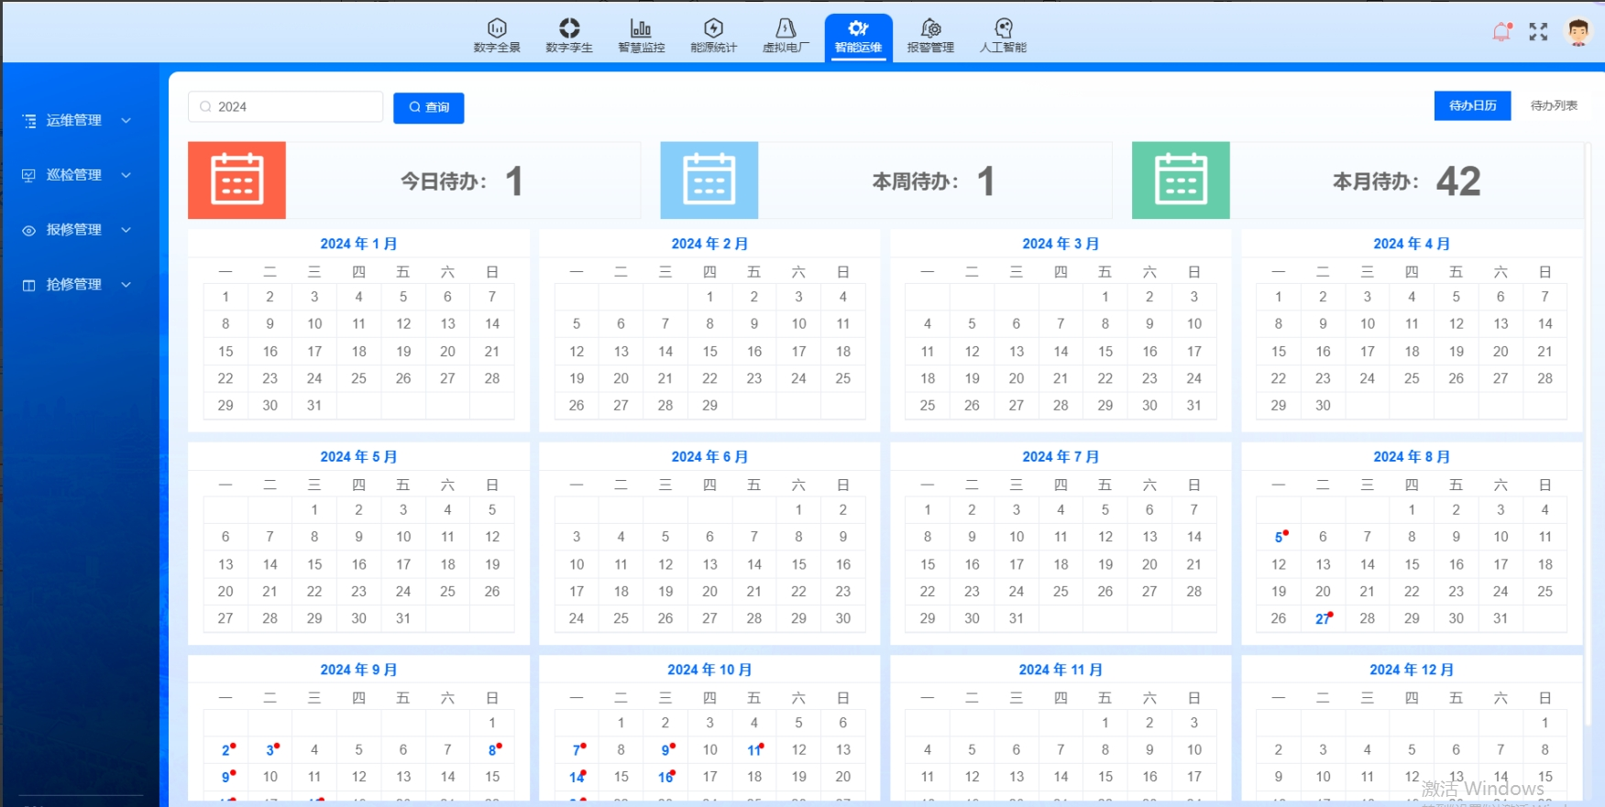Viewport: 1605px width, 807px height.
Task: Select day 29 in February calendar
Action: [x=709, y=405]
